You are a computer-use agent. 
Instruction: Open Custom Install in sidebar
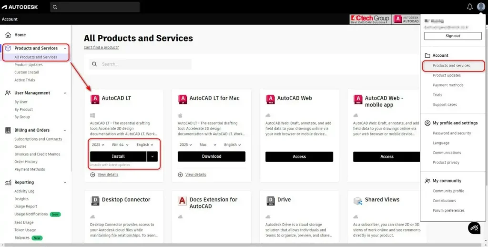pos(27,72)
